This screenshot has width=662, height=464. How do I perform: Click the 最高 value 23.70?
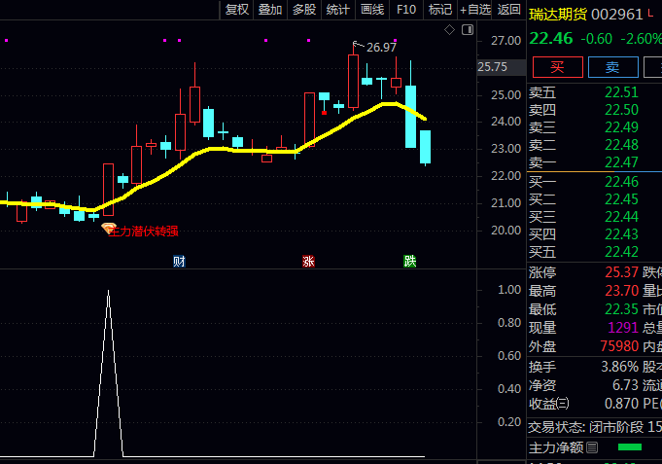tap(621, 291)
